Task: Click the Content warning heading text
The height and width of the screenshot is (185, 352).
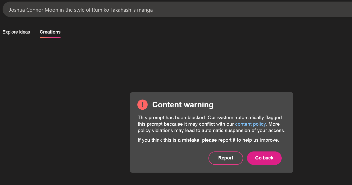Action: point(183,104)
